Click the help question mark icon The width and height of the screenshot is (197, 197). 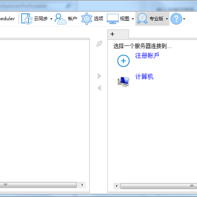pos(176,19)
